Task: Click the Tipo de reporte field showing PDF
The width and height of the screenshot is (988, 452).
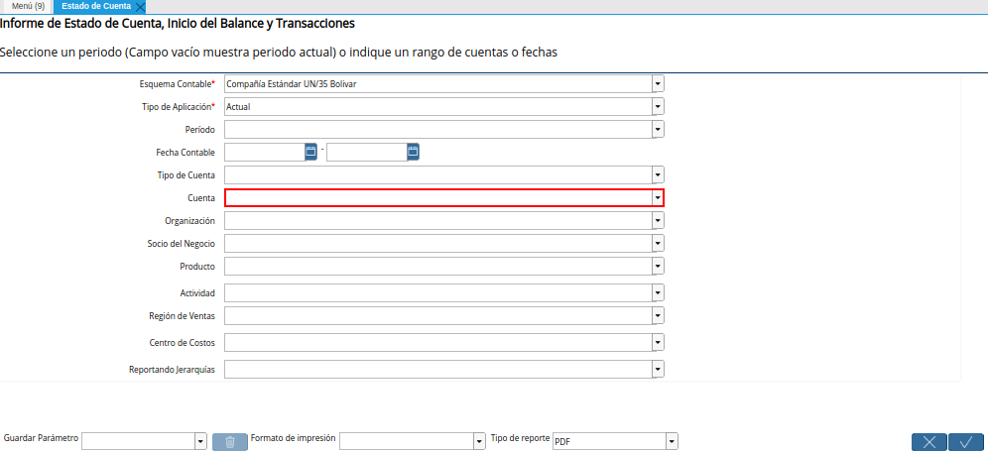Action: pos(609,441)
